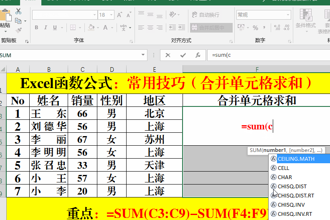Open the Borders dropdown arrow
330x220 pixels.
point(80,28)
